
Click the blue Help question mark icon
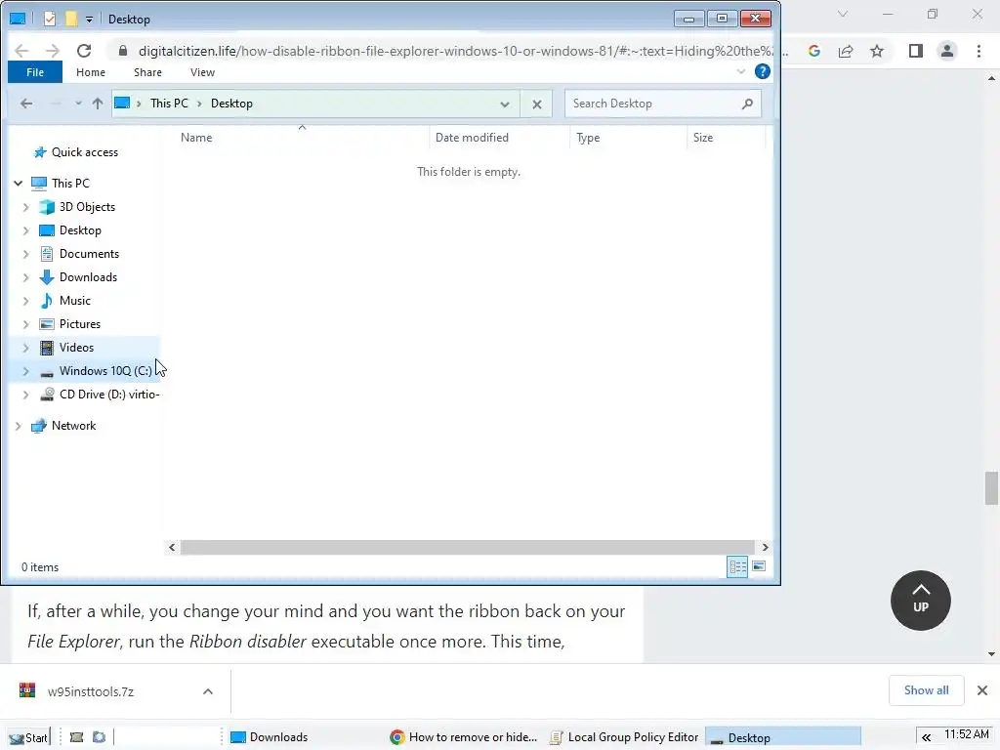point(762,71)
